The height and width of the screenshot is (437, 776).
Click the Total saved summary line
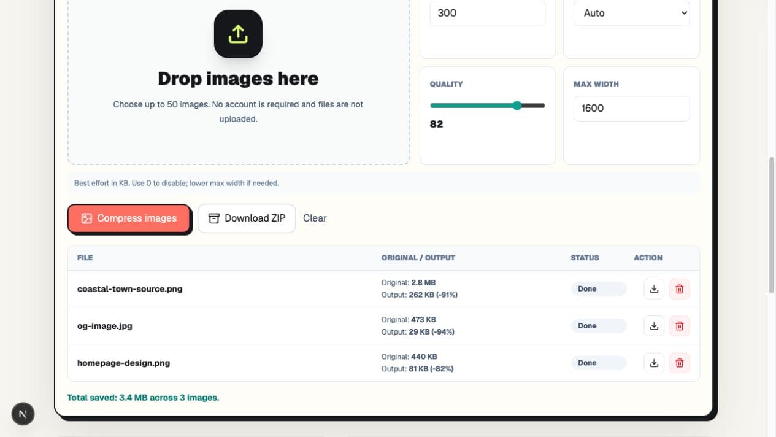click(x=143, y=398)
